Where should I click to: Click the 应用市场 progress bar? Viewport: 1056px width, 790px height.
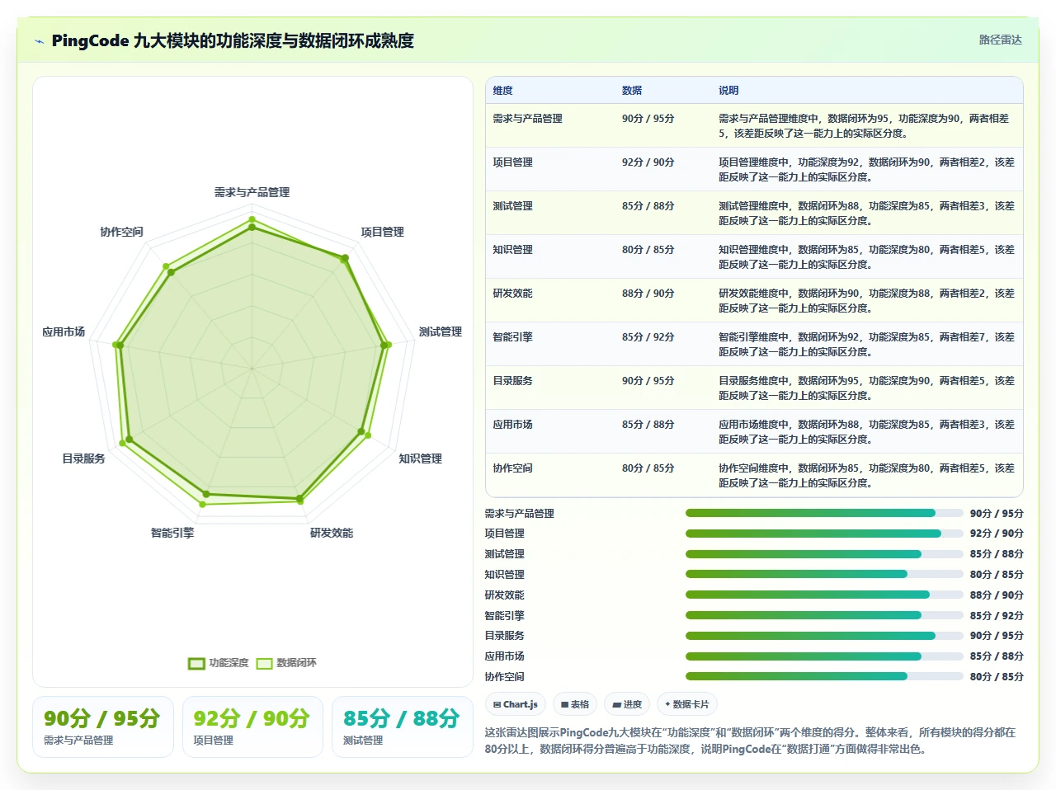(x=824, y=656)
